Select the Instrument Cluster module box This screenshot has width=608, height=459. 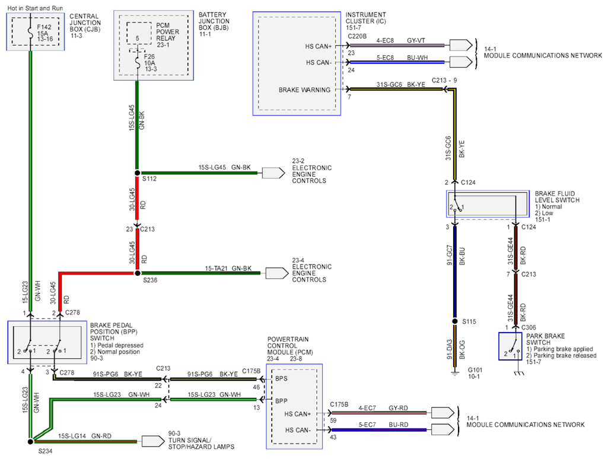pyautogui.click(x=297, y=63)
